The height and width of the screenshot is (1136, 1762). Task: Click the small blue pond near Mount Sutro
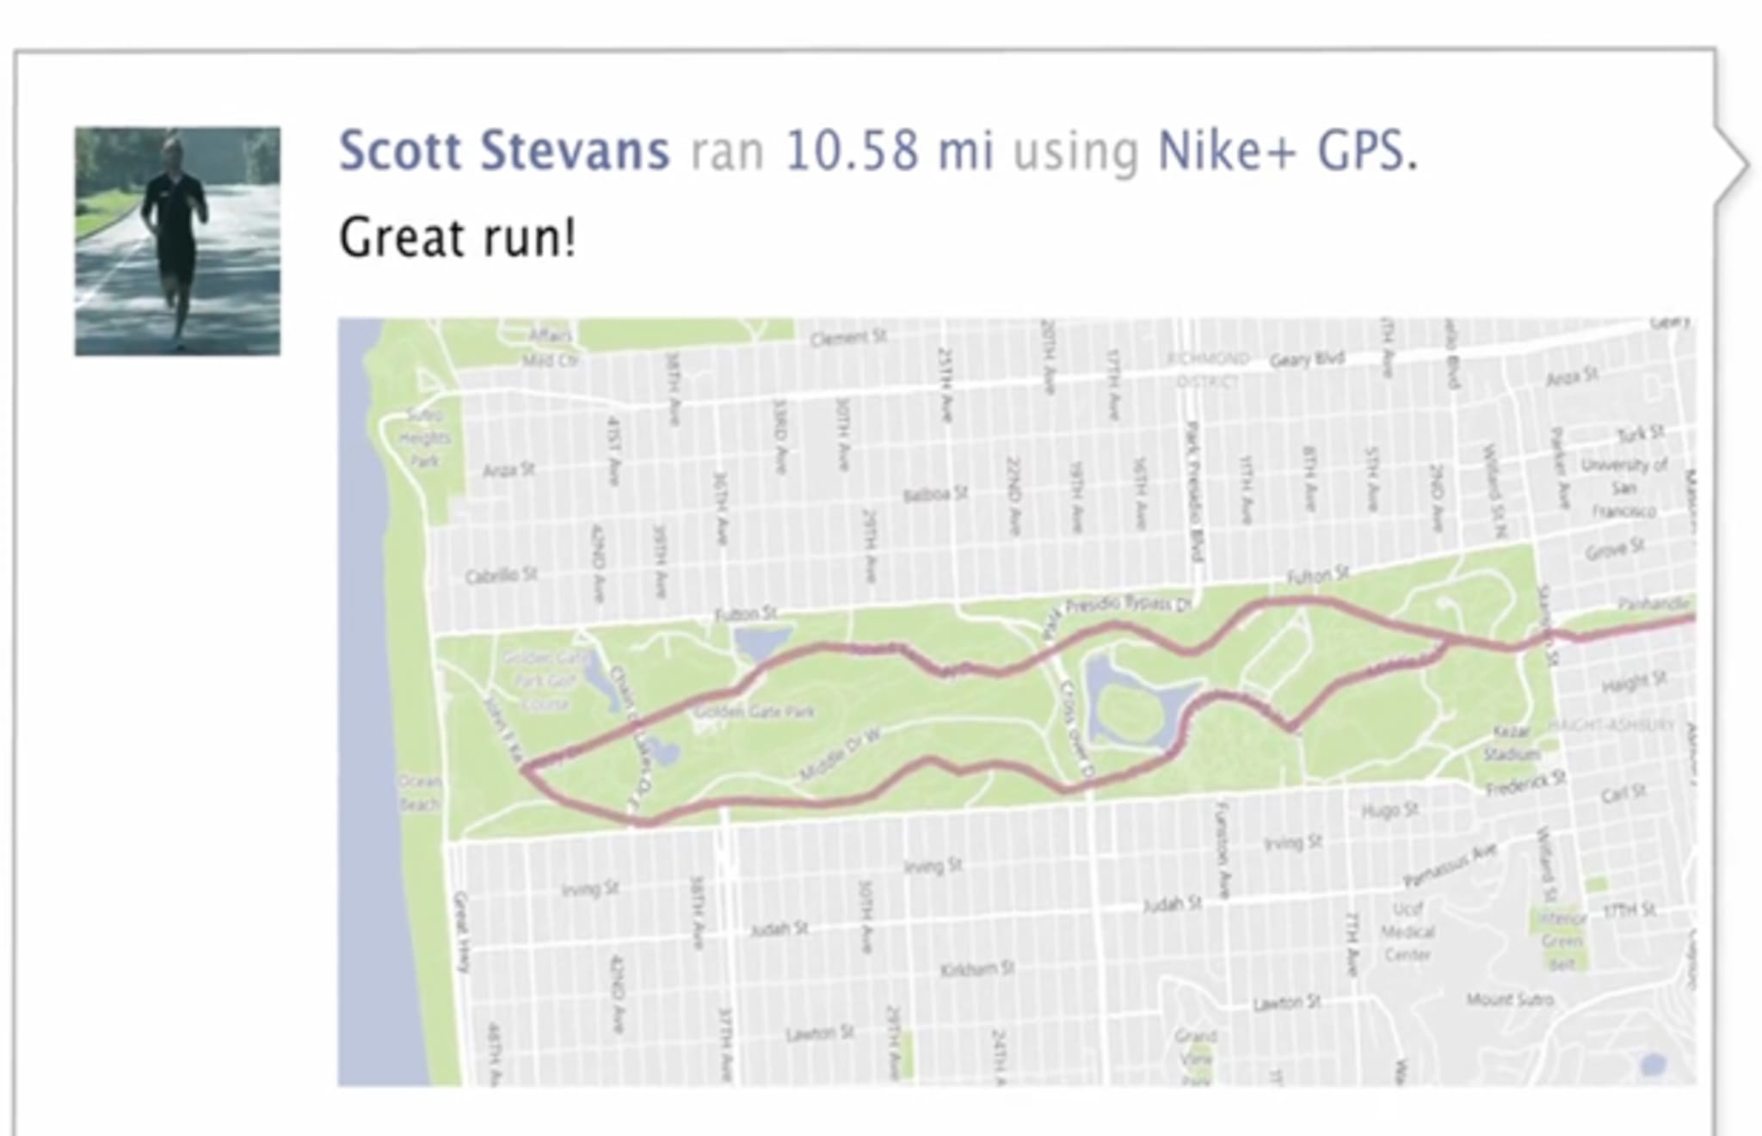click(1651, 1065)
